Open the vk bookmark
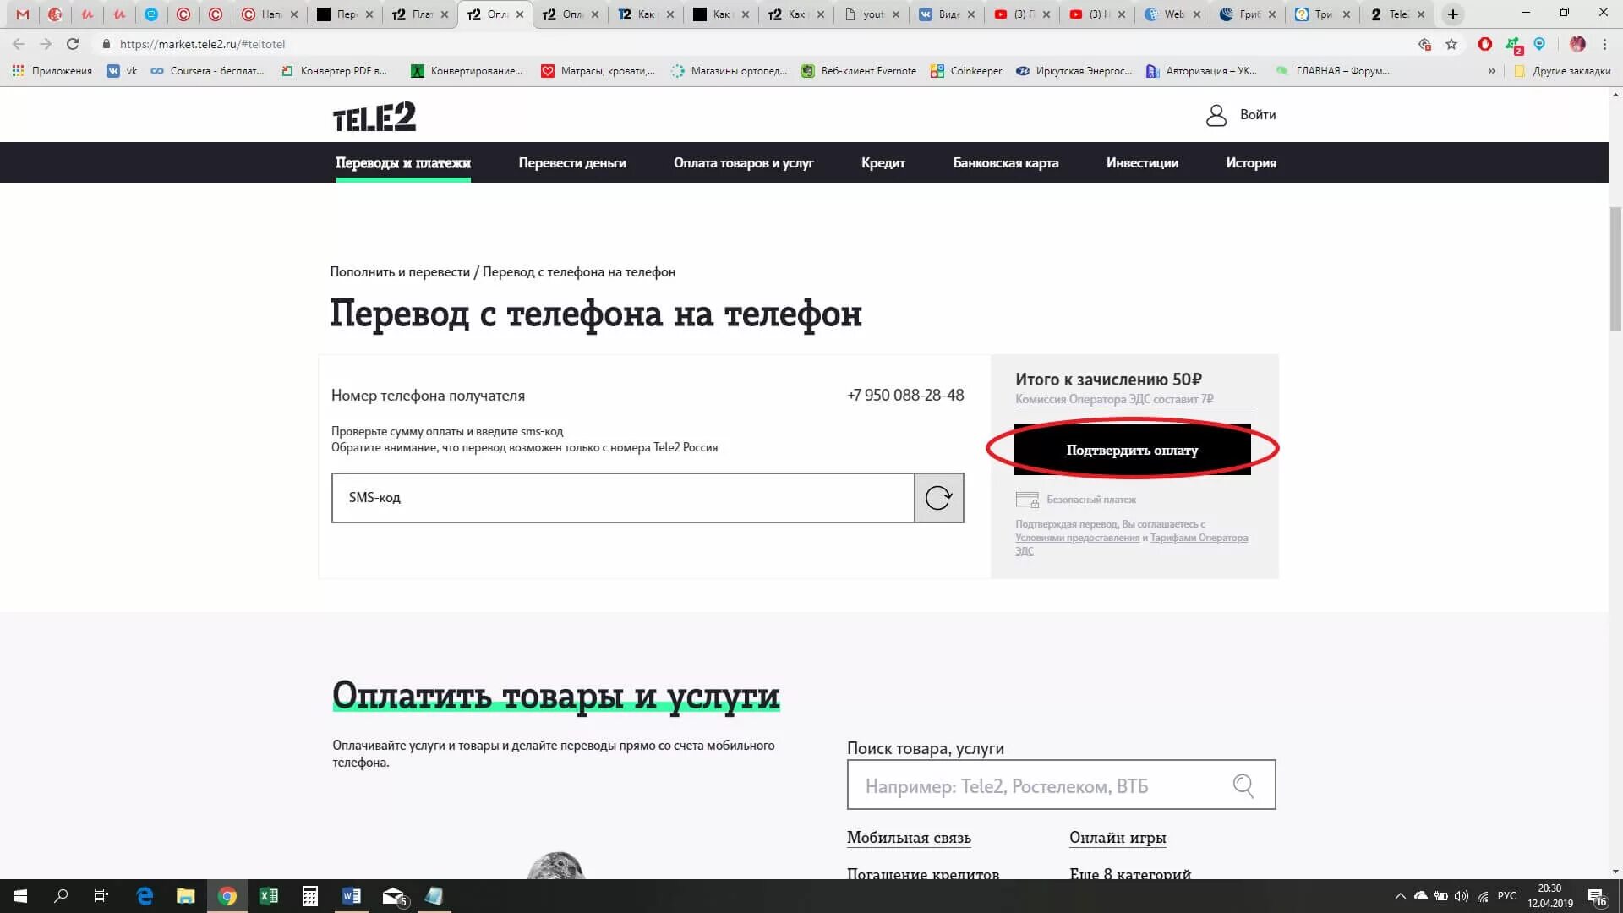Screen dimensions: 1623x913 122,71
